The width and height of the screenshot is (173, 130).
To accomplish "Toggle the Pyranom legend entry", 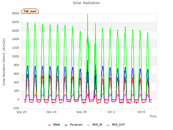I will (x=74, y=125).
